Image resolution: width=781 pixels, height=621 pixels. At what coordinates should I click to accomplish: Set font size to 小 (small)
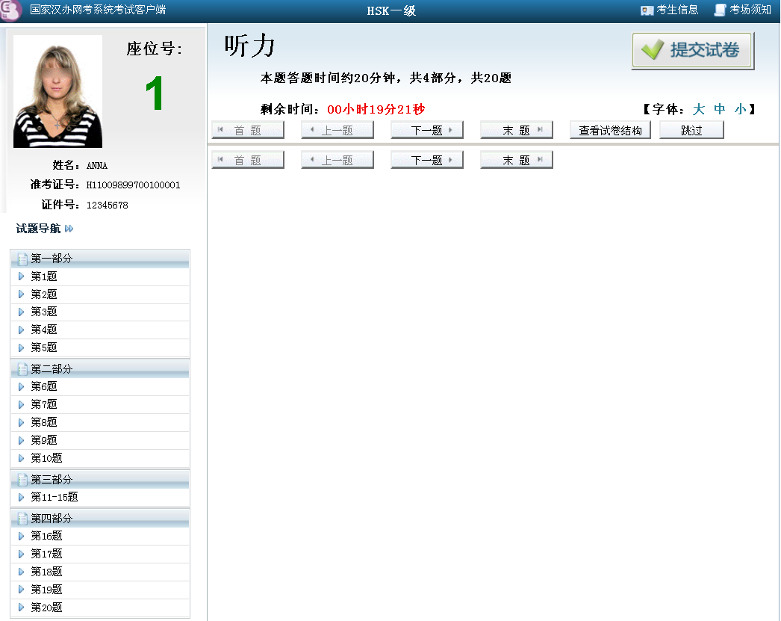[740, 109]
